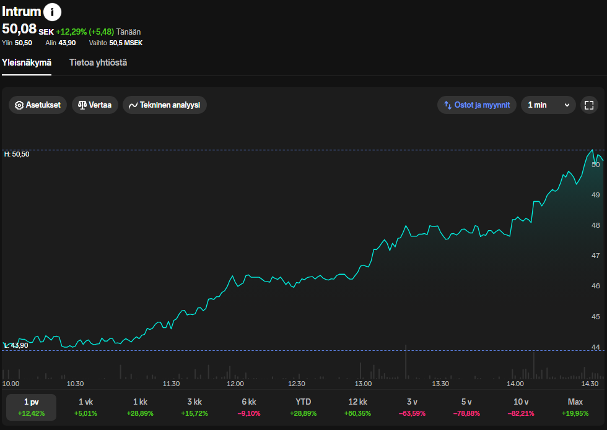Switch chart to 5 v range
The image size is (607, 430).
pos(466,407)
